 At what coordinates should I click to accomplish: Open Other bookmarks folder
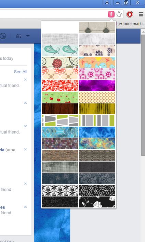(x=130, y=24)
